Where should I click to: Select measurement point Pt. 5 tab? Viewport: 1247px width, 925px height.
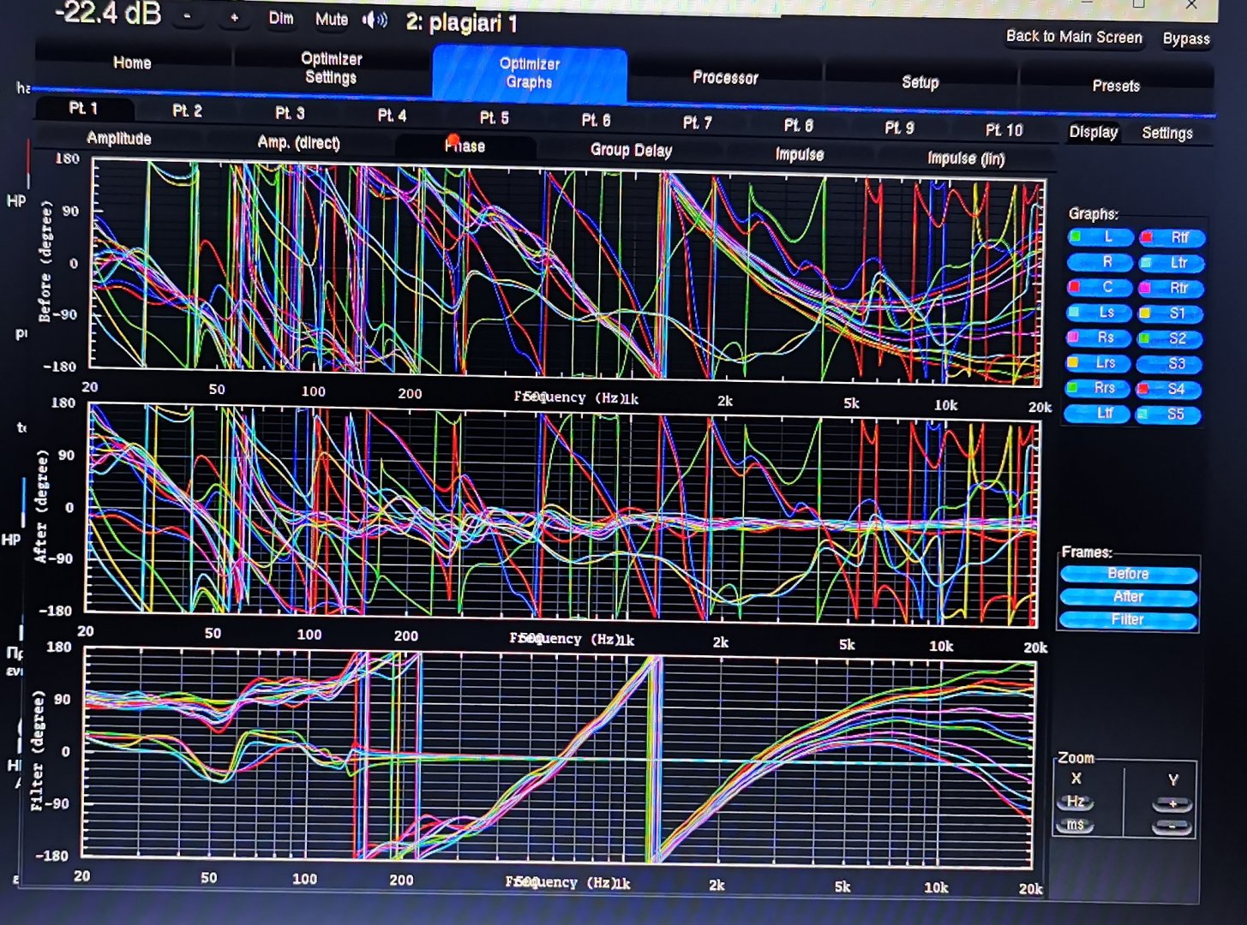[x=494, y=118]
